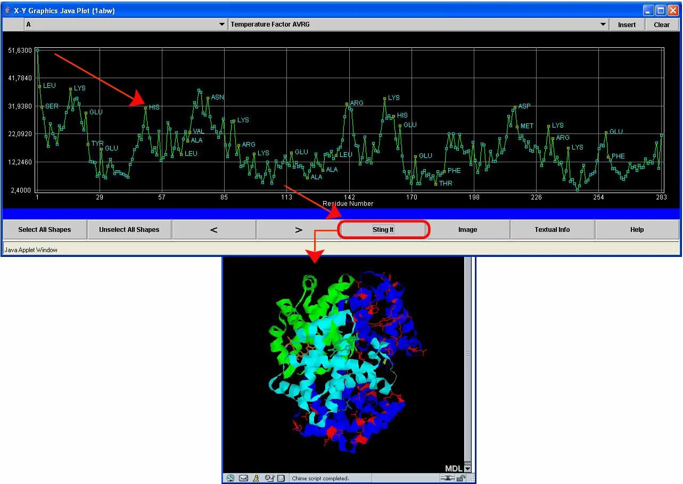Go to previous with the '<' button
683x484 pixels.
point(214,230)
